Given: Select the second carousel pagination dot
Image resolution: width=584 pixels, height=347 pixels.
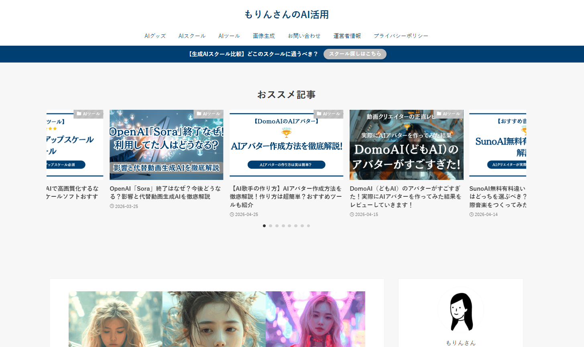Looking at the screenshot, I should tap(271, 226).
